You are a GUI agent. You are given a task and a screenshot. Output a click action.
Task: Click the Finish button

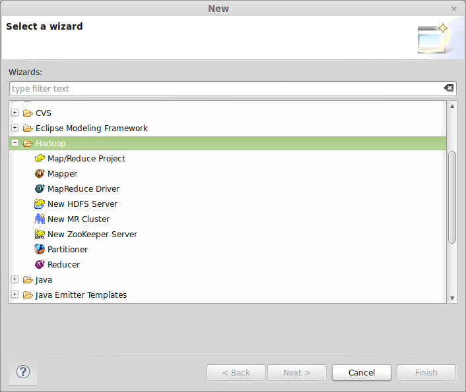click(426, 372)
